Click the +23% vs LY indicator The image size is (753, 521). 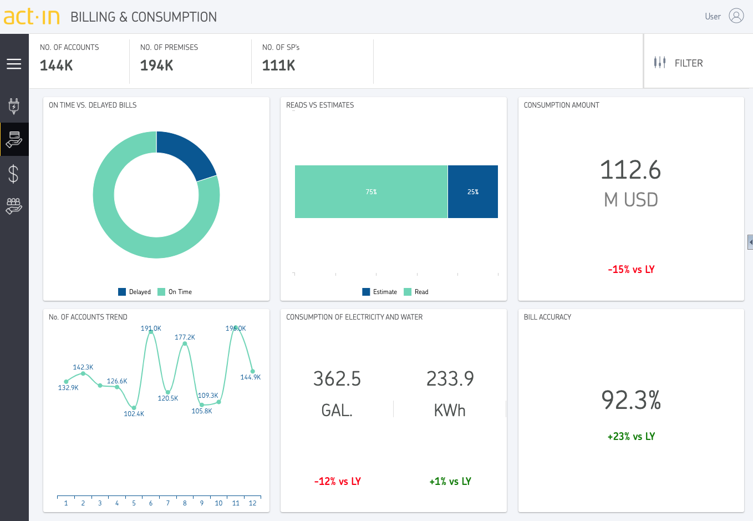click(x=631, y=437)
